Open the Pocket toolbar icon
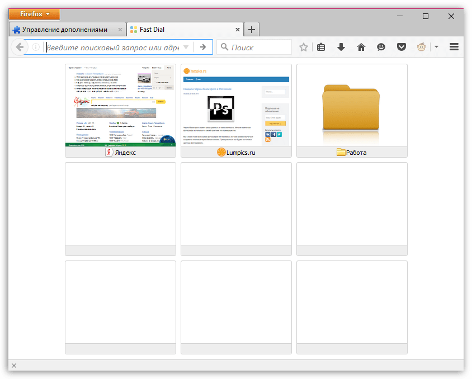This screenshot has width=472, height=379. click(402, 48)
